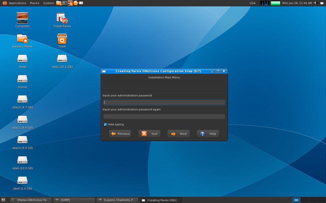Select the /boot drive icon
The width and height of the screenshot is (326, 203).
click(22, 59)
